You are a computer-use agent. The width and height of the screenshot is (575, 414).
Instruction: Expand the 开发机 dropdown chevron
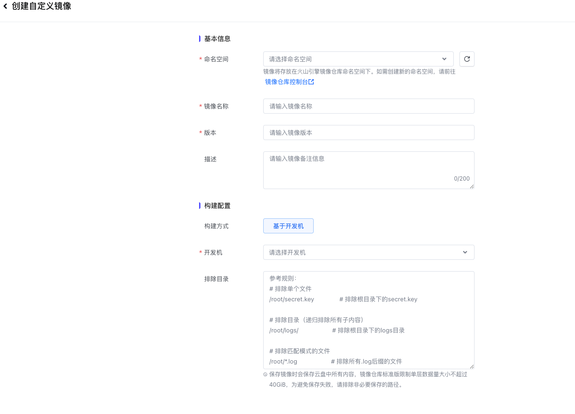click(x=465, y=252)
